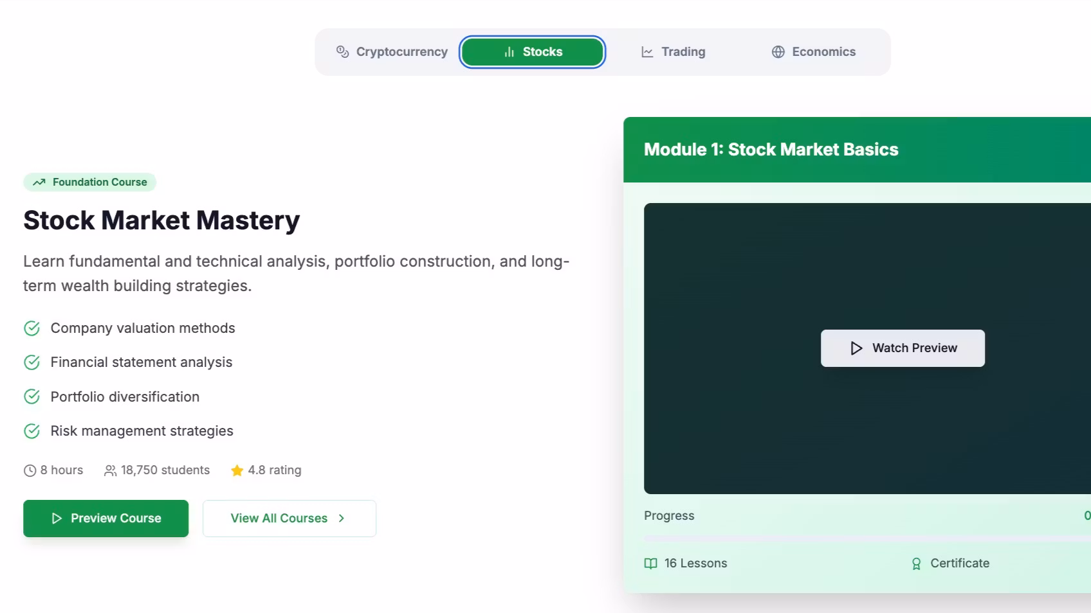Screen dimensions: 1091x613
Task: Click the Certificate award ribbon icon
Action: point(916,564)
